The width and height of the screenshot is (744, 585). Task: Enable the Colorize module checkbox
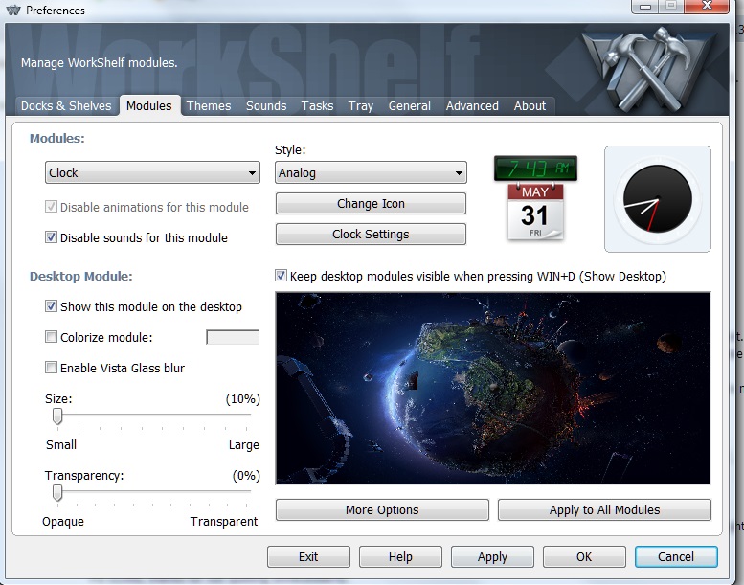coord(52,337)
